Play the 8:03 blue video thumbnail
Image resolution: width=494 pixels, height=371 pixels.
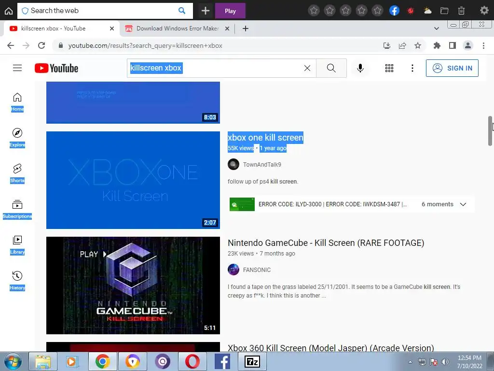pos(133,102)
